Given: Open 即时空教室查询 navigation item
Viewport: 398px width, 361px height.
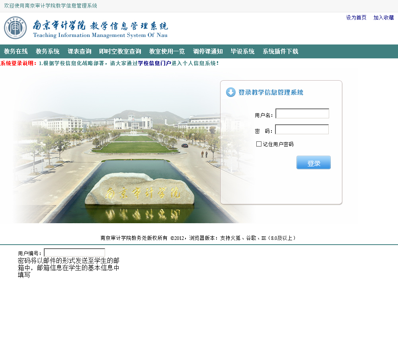Looking at the screenshot, I should pyautogui.click(x=120, y=51).
